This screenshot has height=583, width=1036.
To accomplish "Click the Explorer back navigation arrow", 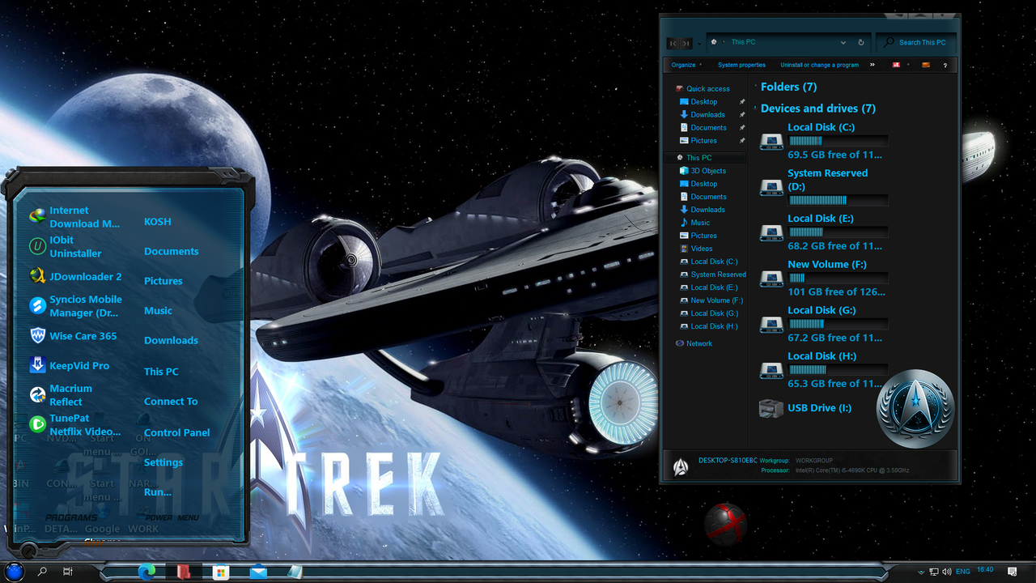I will click(x=673, y=43).
